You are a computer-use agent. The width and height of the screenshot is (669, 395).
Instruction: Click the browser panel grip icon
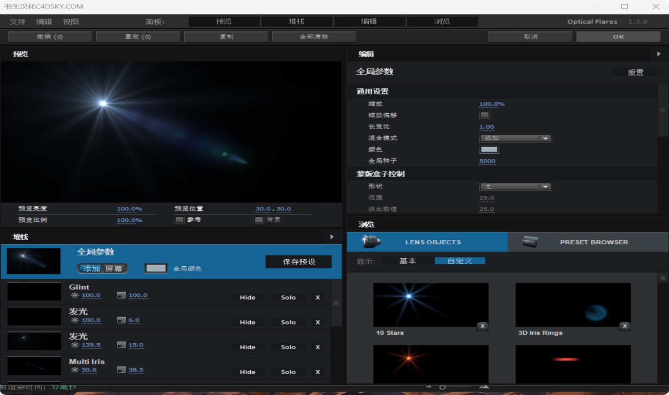(663, 278)
